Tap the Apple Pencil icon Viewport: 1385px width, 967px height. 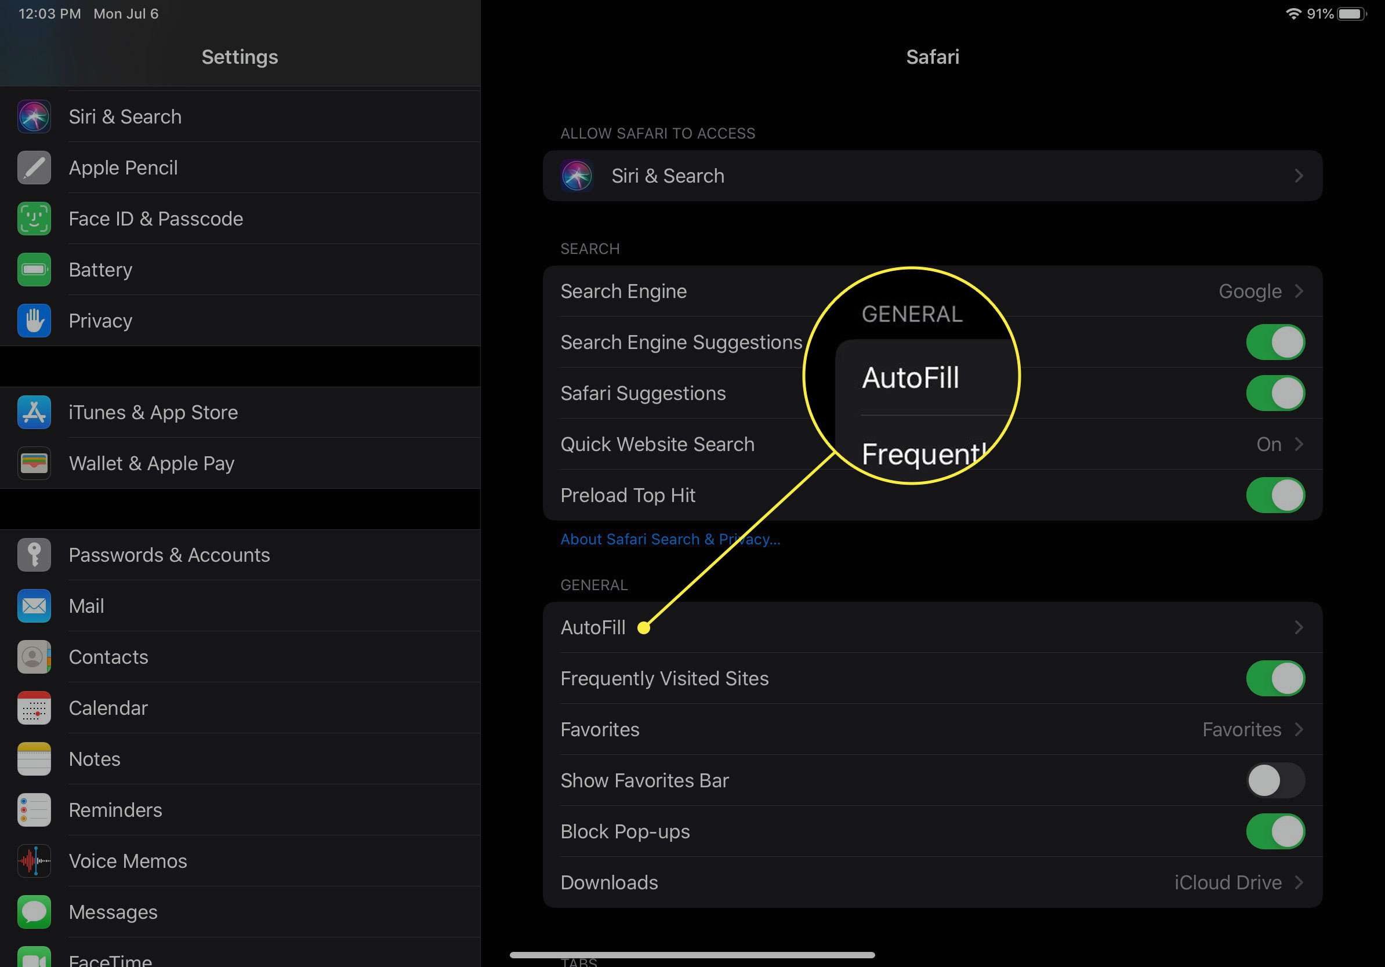click(34, 168)
